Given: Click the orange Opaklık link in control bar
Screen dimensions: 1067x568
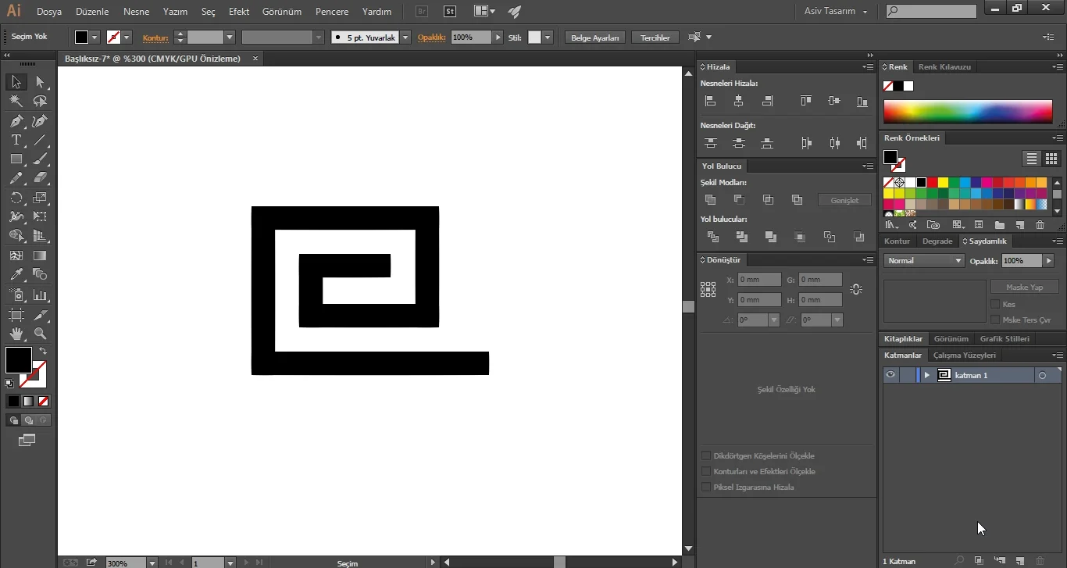Looking at the screenshot, I should tap(431, 38).
